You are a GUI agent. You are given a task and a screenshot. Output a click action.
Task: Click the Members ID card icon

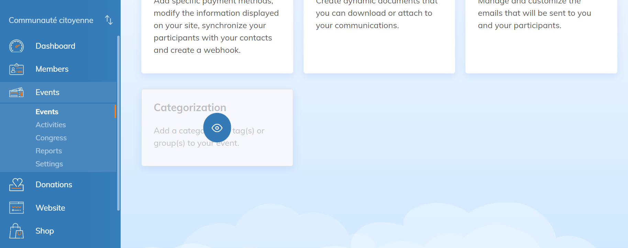click(x=16, y=69)
